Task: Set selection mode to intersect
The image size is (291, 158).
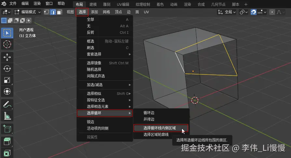Action: click(x=29, y=20)
